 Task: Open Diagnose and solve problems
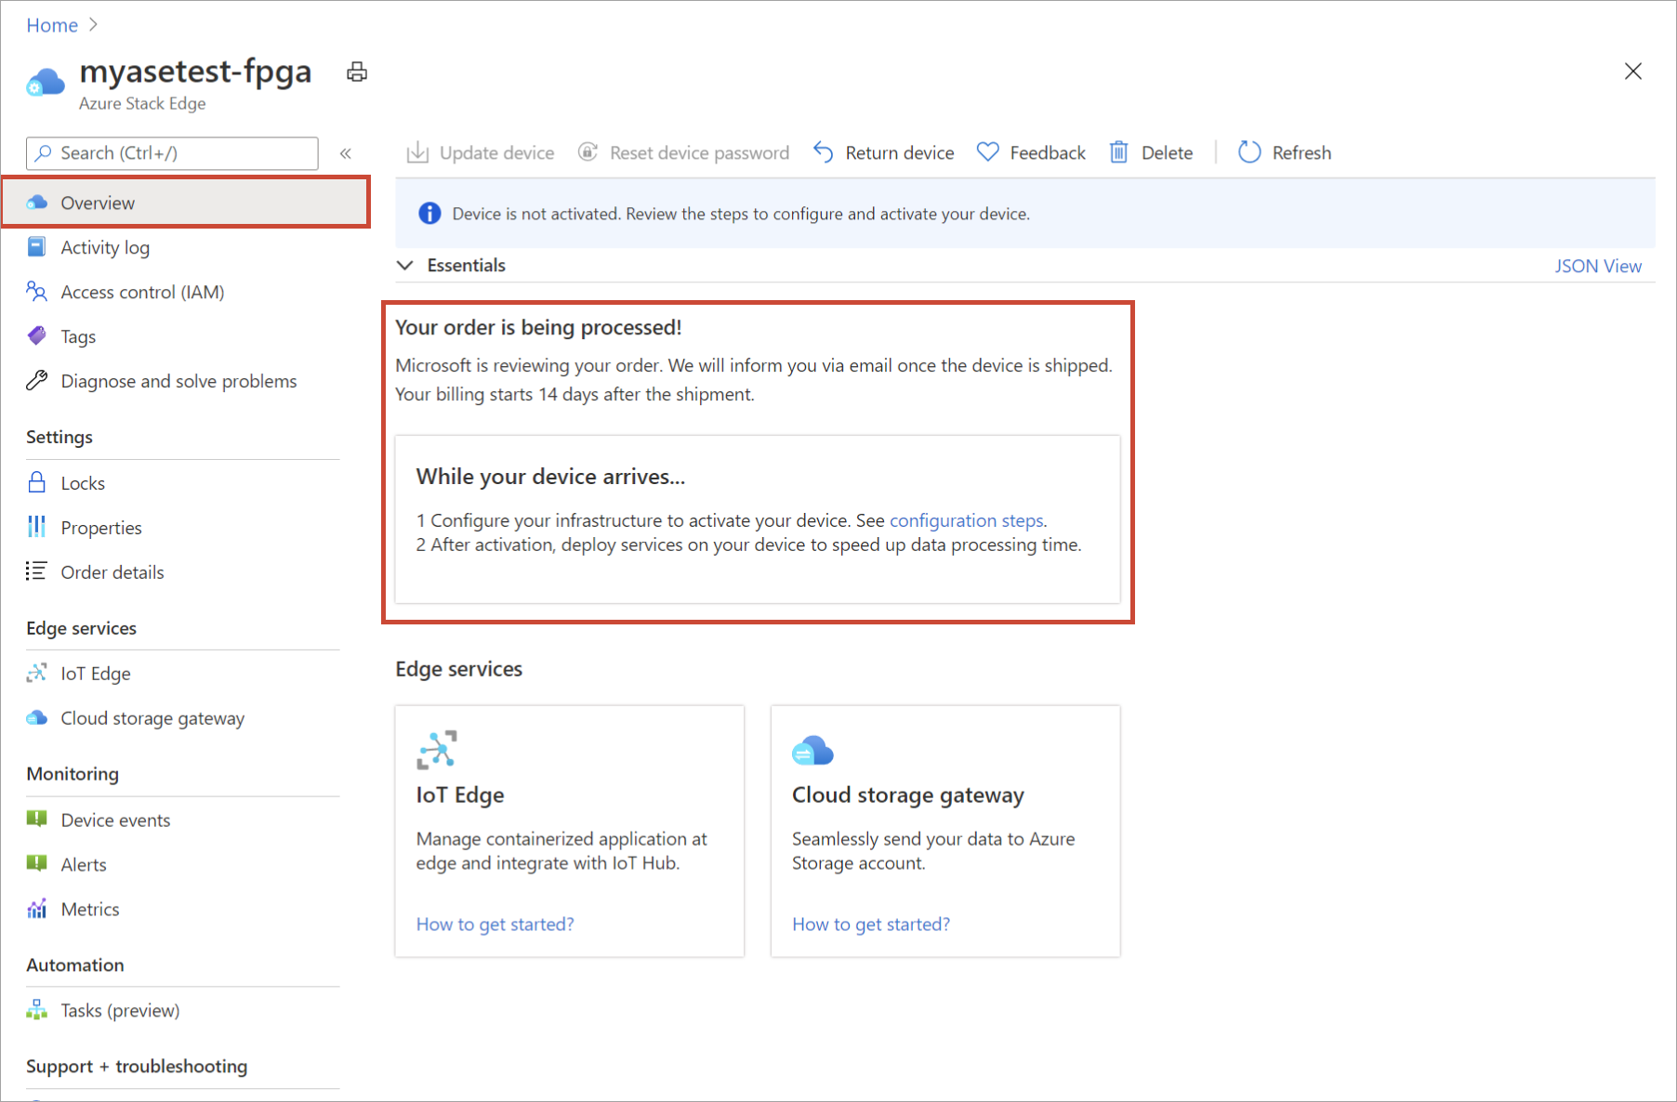[x=178, y=382]
